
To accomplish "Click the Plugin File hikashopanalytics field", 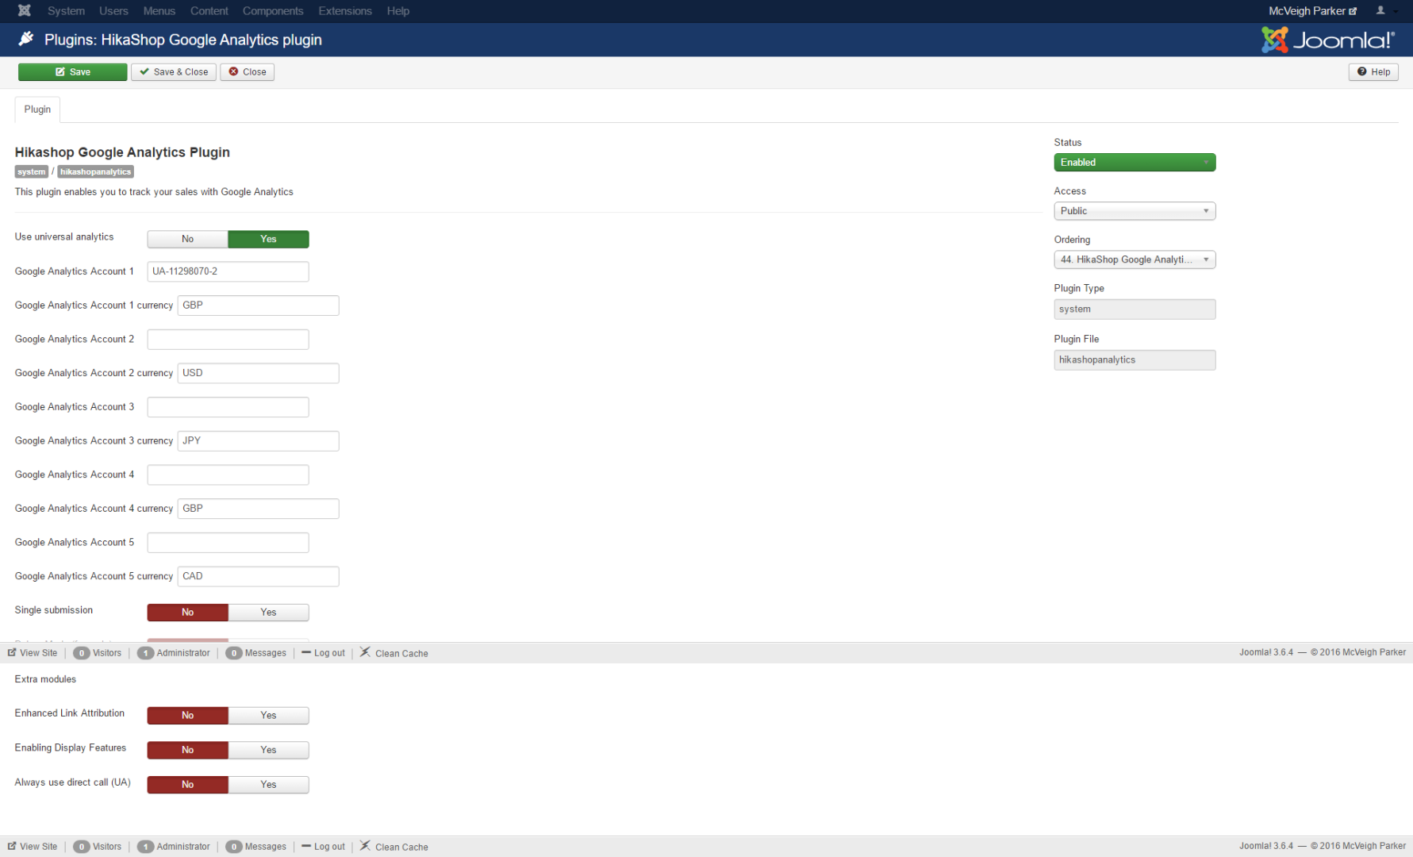I will (1135, 360).
